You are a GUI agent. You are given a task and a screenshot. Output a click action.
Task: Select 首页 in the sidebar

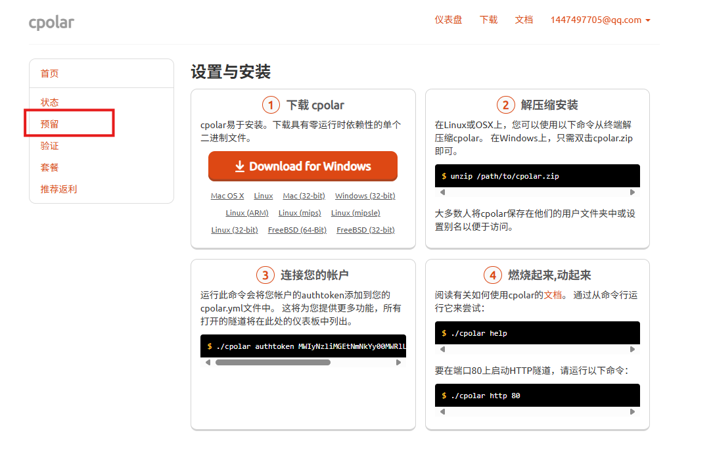(x=49, y=74)
